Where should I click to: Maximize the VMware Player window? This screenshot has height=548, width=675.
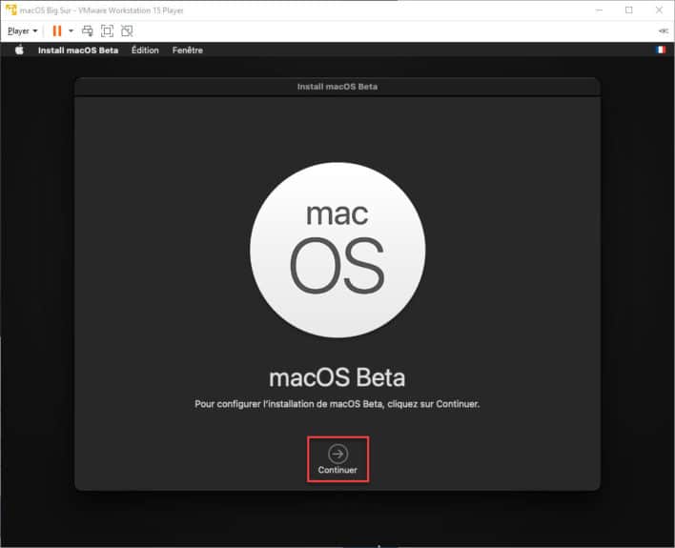[x=629, y=10]
